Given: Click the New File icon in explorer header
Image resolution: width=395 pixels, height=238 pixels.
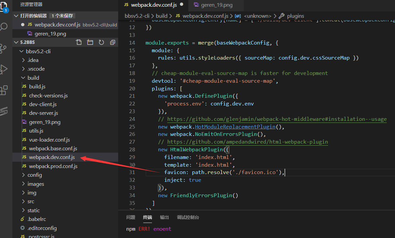Looking at the screenshot, I should 79,42.
